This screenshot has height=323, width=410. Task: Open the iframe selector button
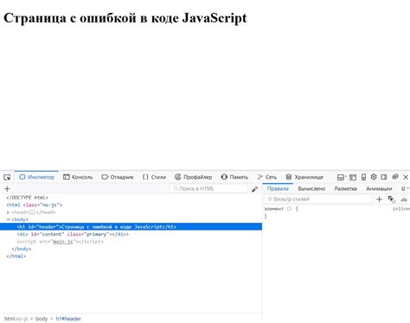tap(342, 177)
